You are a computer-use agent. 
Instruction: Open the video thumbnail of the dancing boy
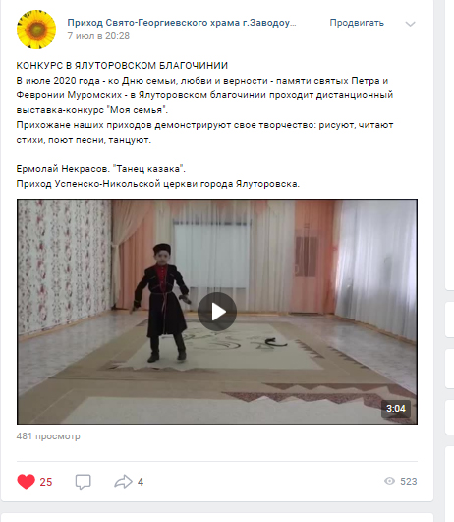point(217,312)
